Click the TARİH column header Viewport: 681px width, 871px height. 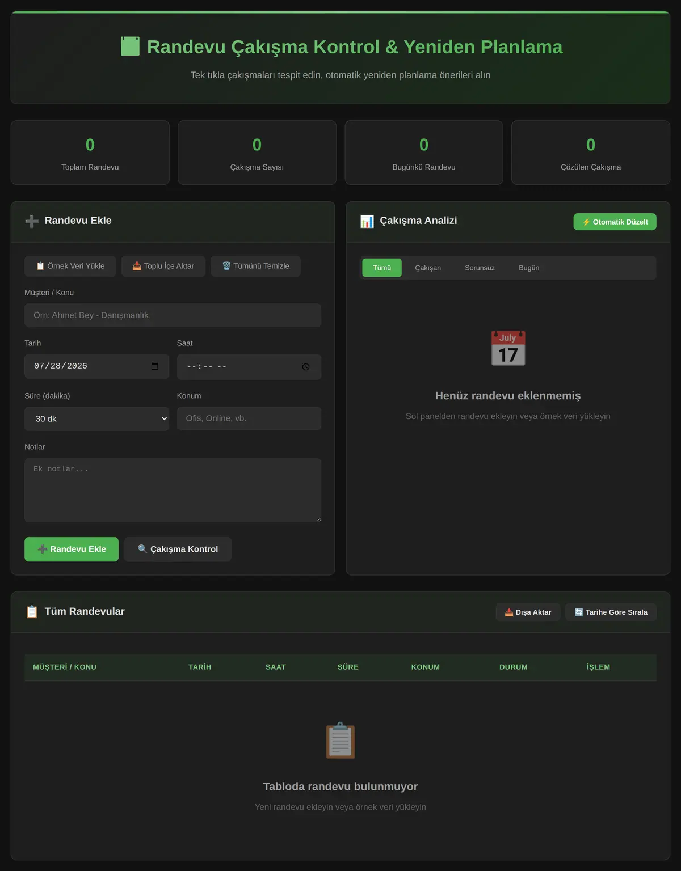[200, 667]
